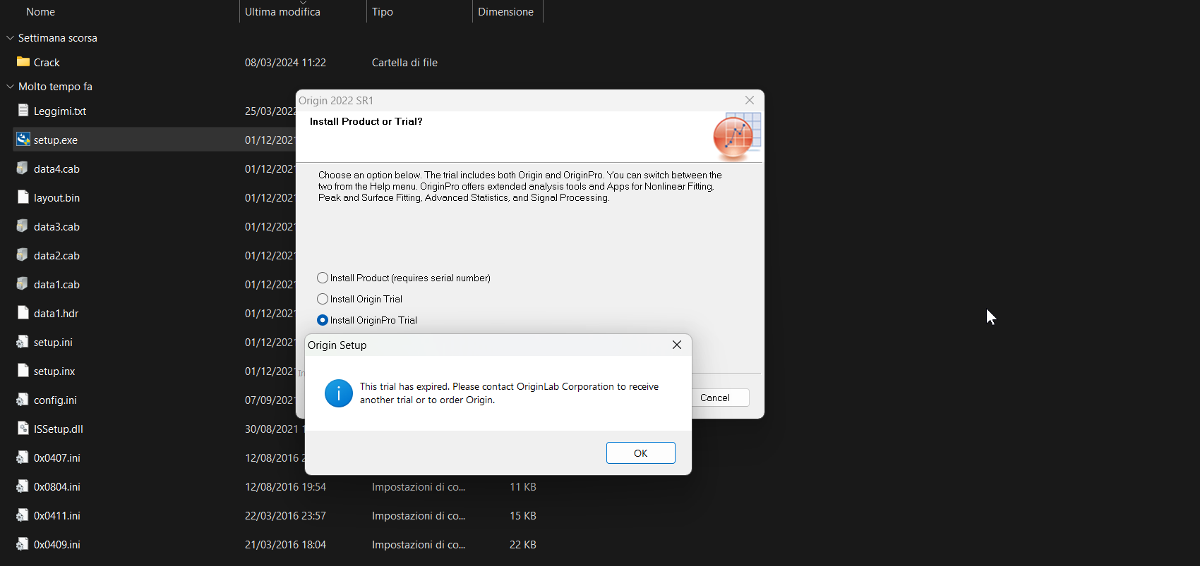Click the 08/03/2024 11:22 date of Crack
The width and height of the screenshot is (1200, 566).
(285, 63)
